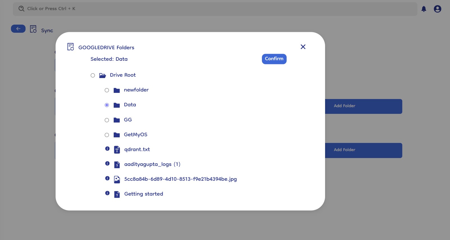Close the GOOGLEDRIVE Folders dialog
The image size is (450, 240).
tap(303, 47)
